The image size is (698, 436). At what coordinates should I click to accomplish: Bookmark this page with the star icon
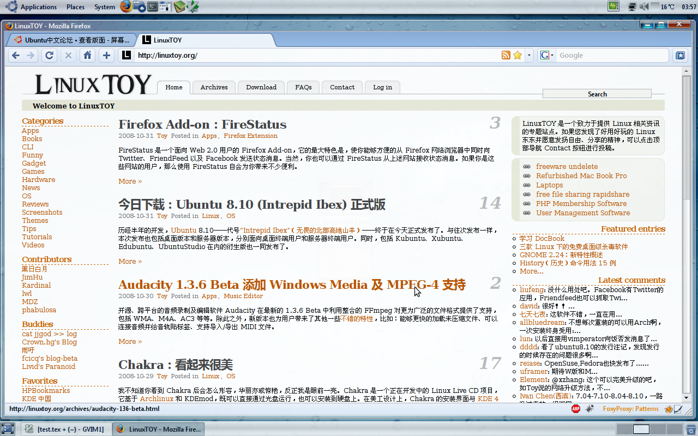pyautogui.click(x=518, y=55)
